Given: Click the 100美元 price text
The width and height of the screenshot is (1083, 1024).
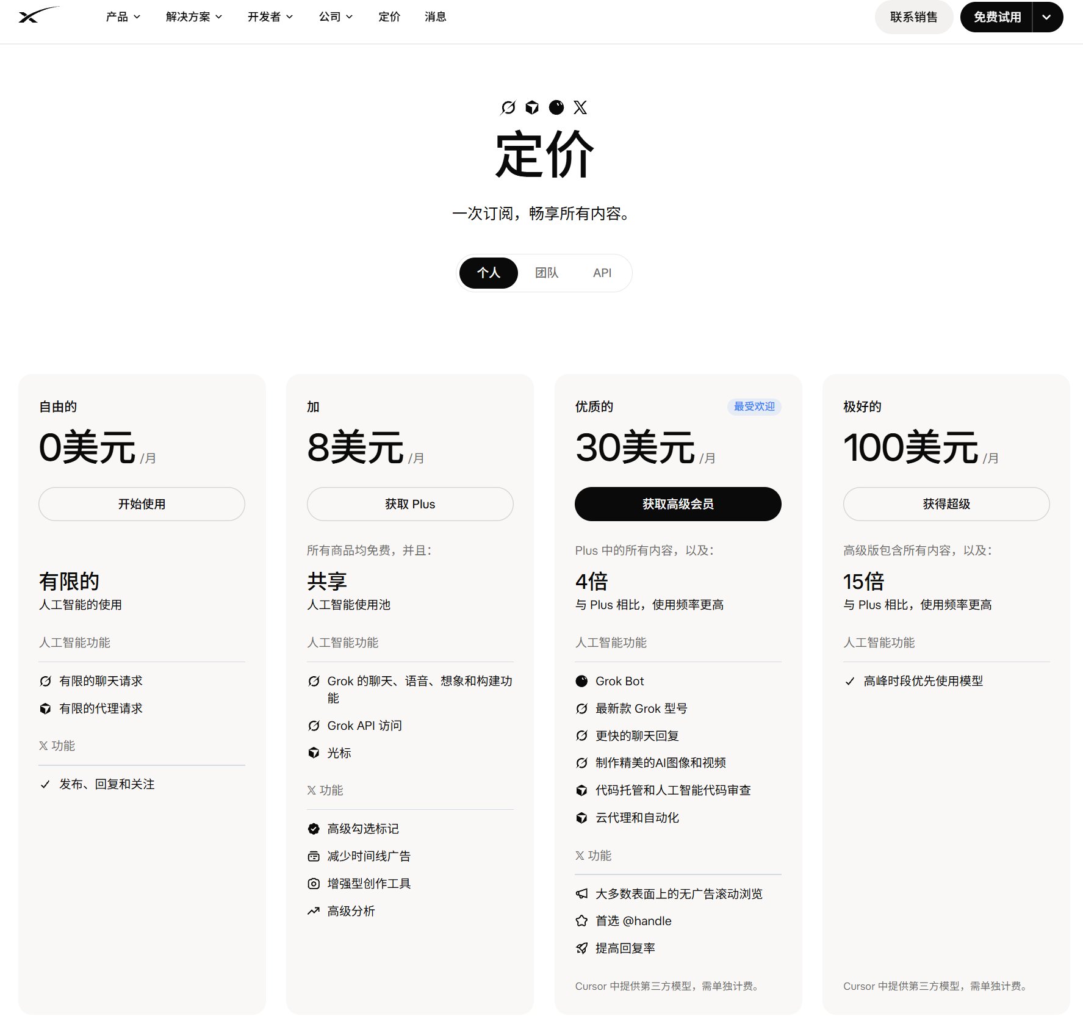Looking at the screenshot, I should pos(911,447).
